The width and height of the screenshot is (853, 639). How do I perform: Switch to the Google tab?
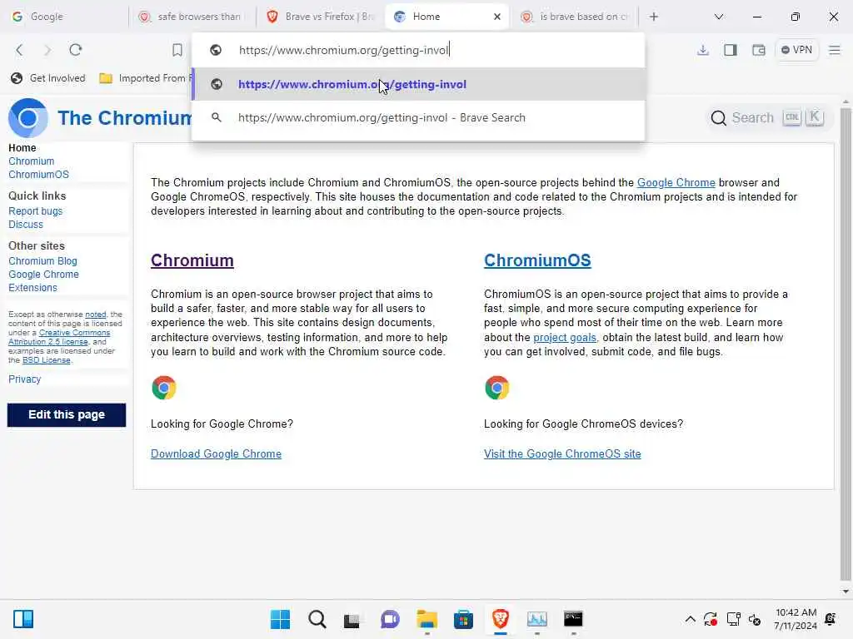(65, 17)
